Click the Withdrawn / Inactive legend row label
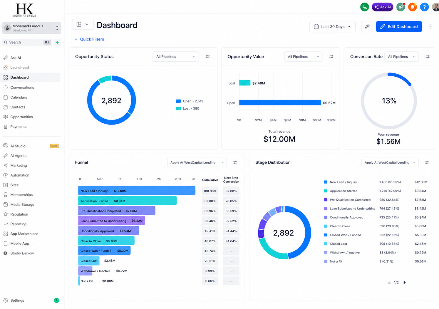This screenshot has width=439, height=309. point(345,253)
